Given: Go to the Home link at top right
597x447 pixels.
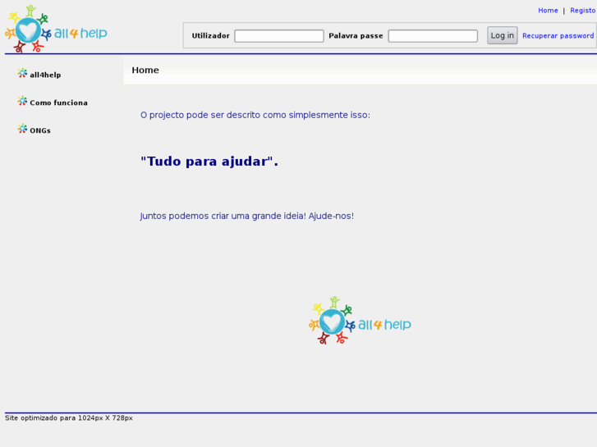Looking at the screenshot, I should pos(548,11).
